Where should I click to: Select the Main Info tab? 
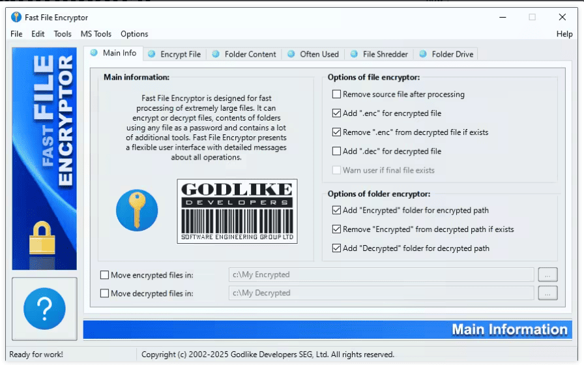pos(113,53)
